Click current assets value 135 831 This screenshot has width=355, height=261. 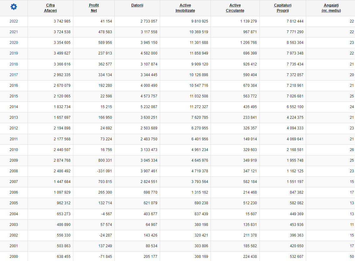pyautogui.click(x=250, y=225)
